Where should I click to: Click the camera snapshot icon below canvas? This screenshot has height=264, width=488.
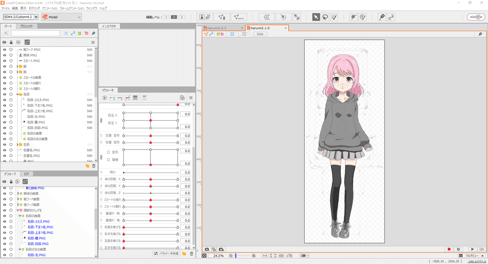(x=207, y=249)
